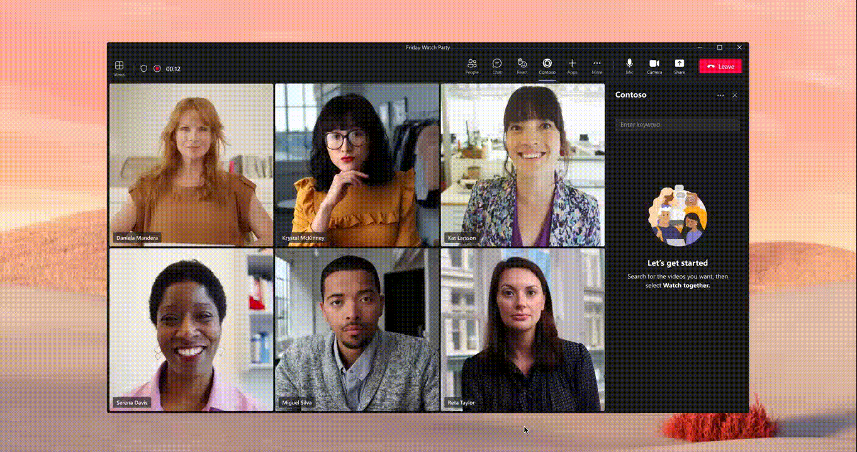The image size is (857, 452).
Task: Select Miguel Silva's video tile
Action: (357, 329)
